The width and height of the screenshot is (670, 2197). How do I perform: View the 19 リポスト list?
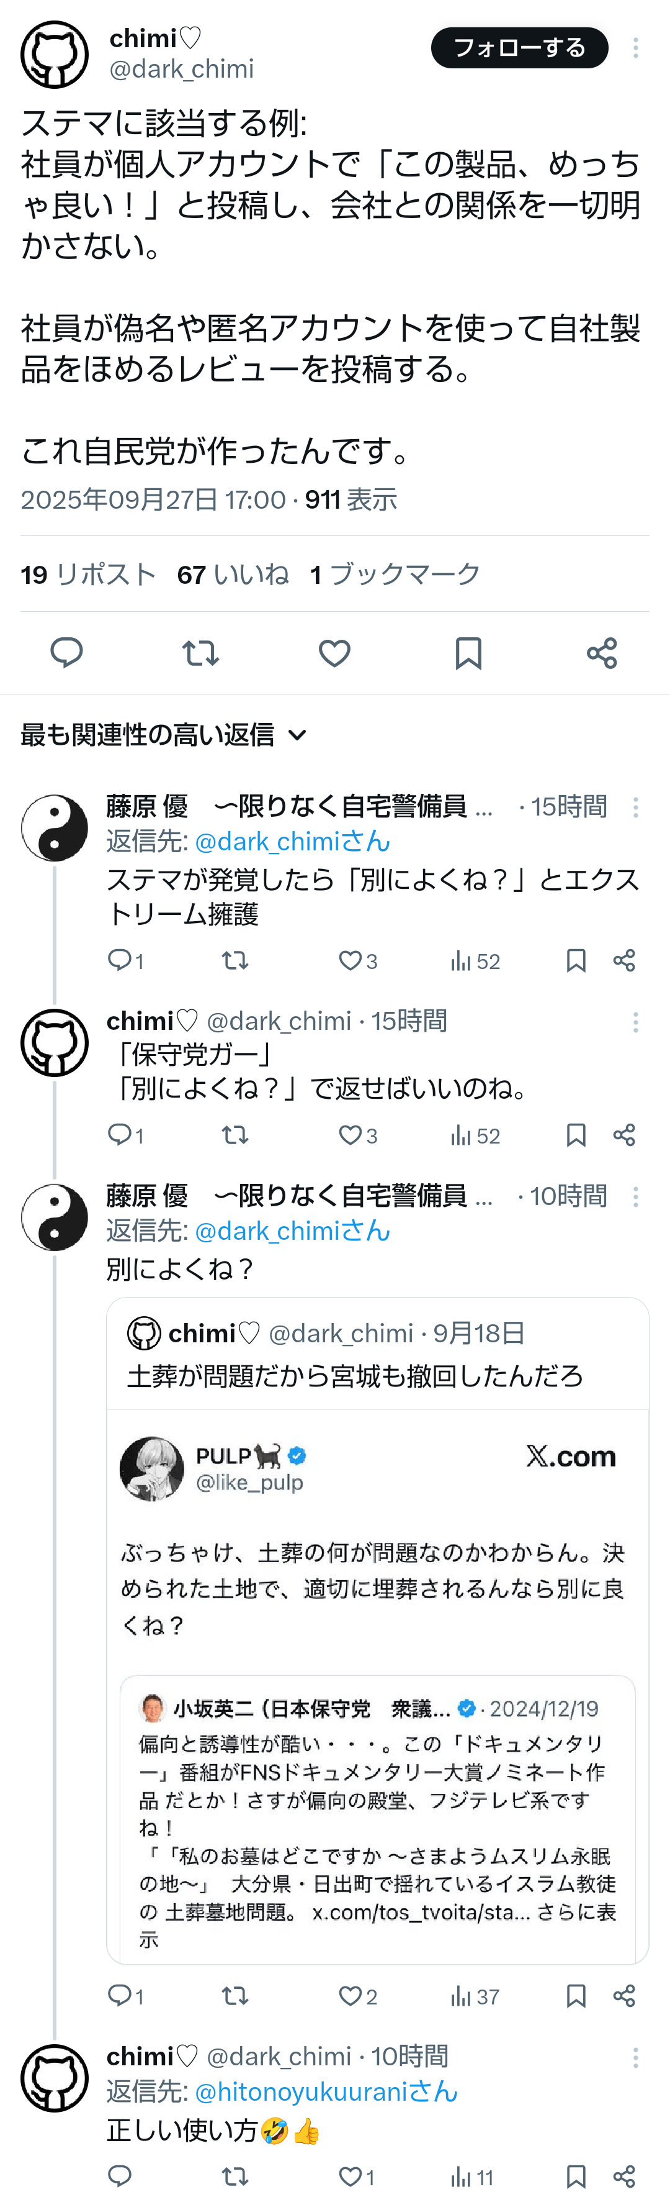point(87,574)
